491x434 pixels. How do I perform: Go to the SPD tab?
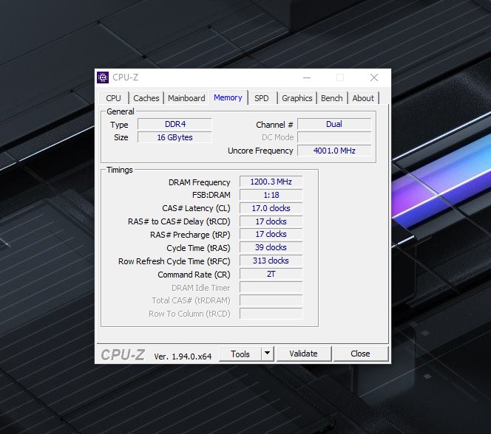[x=262, y=98]
